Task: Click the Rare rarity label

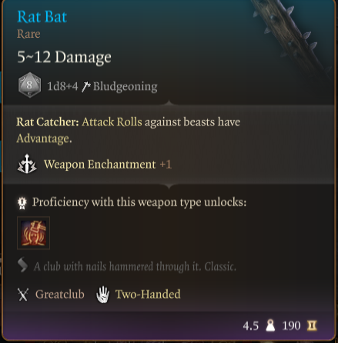Action: [x=28, y=34]
